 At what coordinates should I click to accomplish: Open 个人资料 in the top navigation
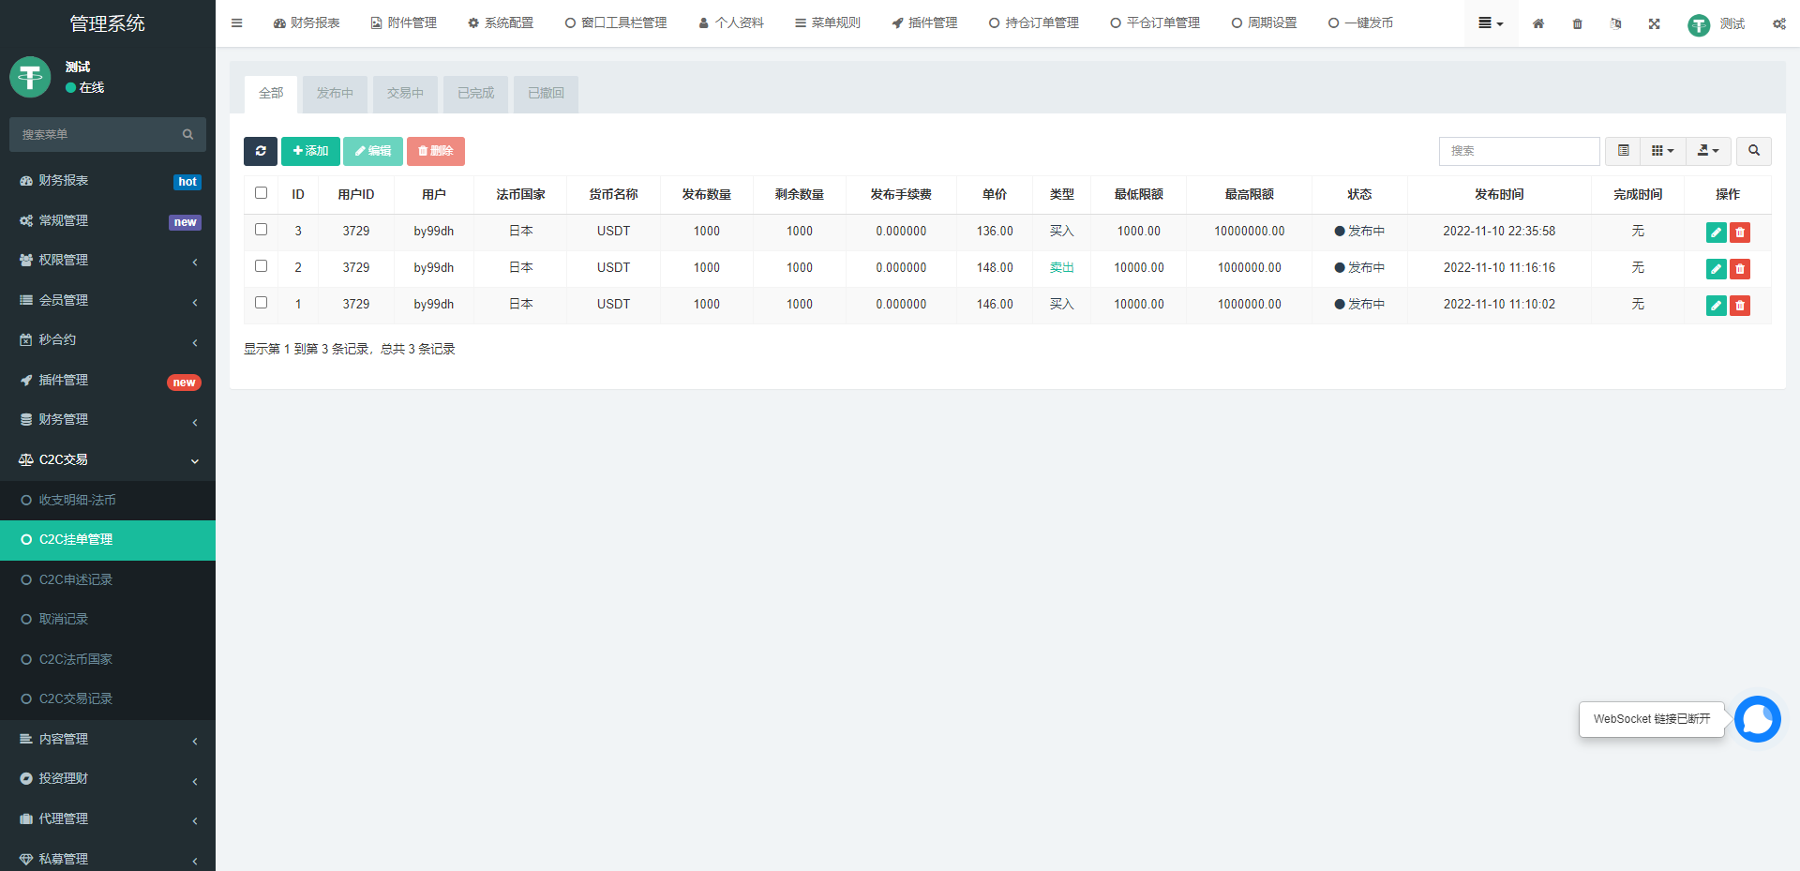tap(731, 23)
